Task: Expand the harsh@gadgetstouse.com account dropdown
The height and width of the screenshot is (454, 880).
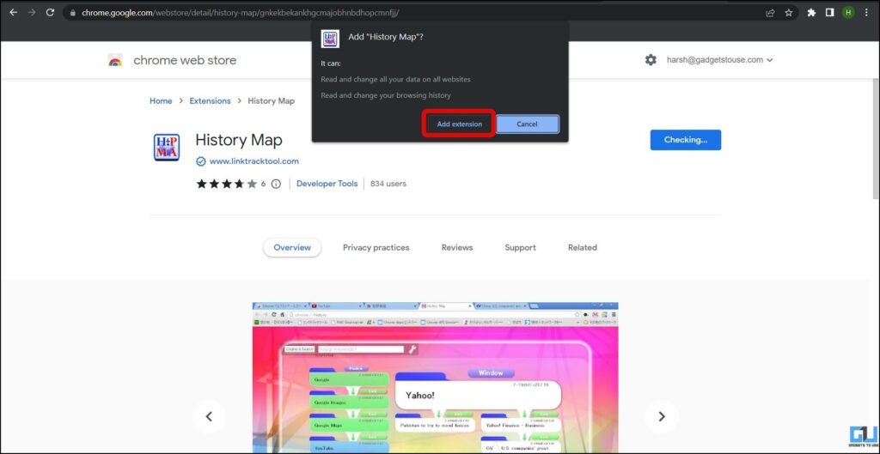Action: point(719,60)
